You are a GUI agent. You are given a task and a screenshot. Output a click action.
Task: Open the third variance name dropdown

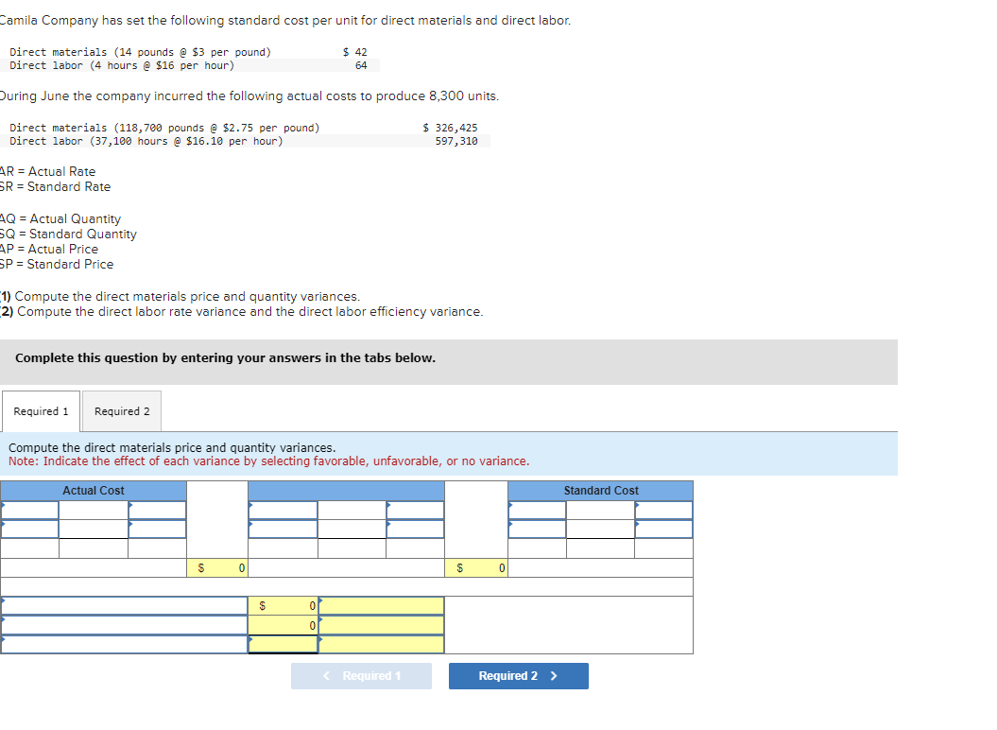point(124,644)
